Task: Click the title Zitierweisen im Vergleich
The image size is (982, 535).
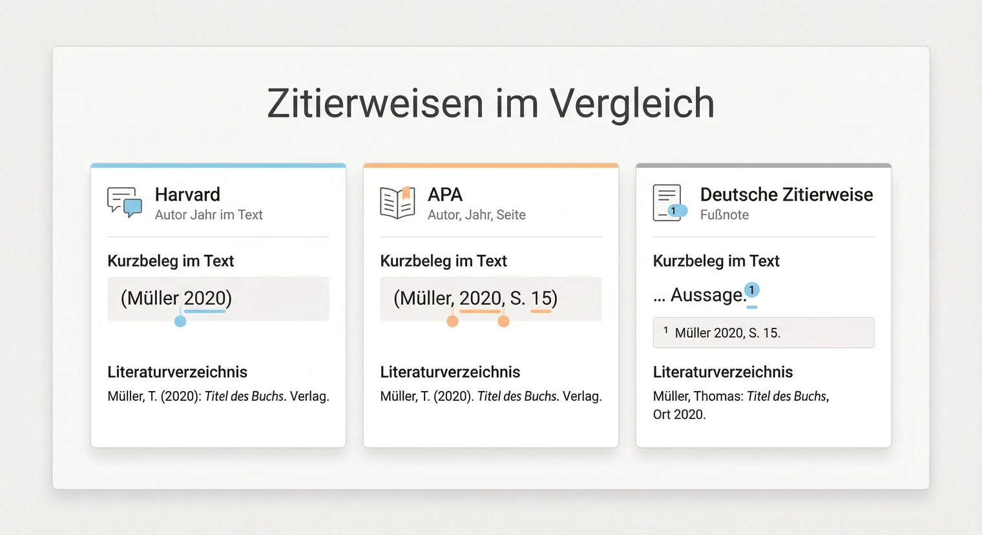Action: (x=490, y=103)
